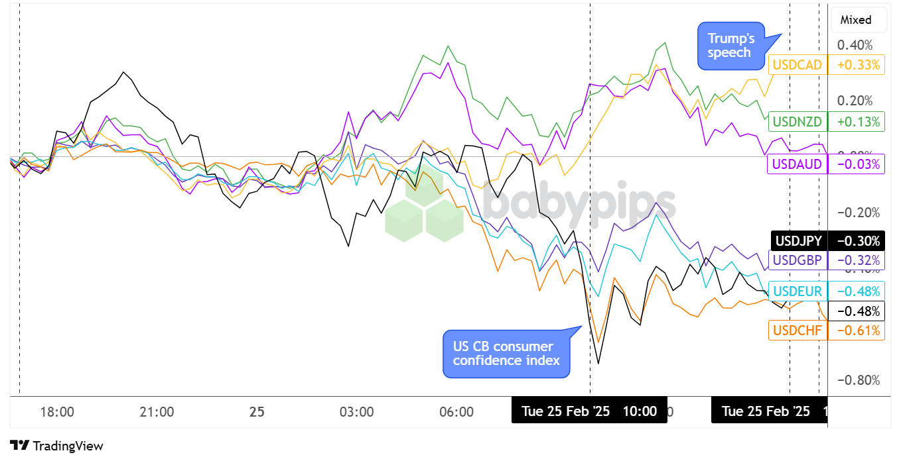This screenshot has width=901, height=463.
Task: Click the TradingView logo icon
Action: coord(19,446)
